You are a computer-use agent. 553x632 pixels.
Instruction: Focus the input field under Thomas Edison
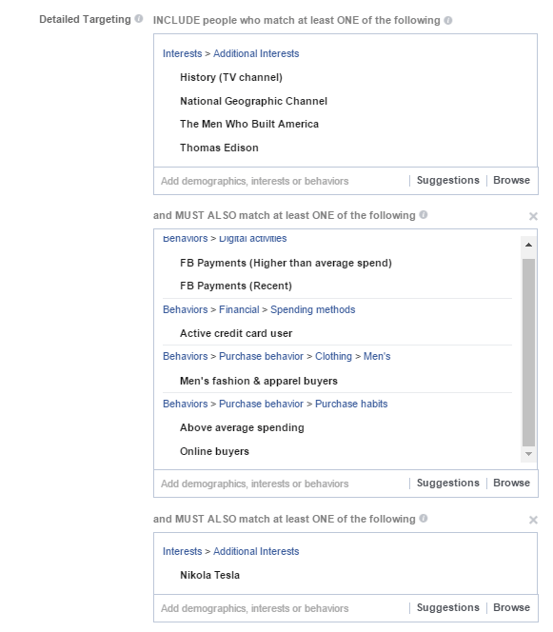282,181
